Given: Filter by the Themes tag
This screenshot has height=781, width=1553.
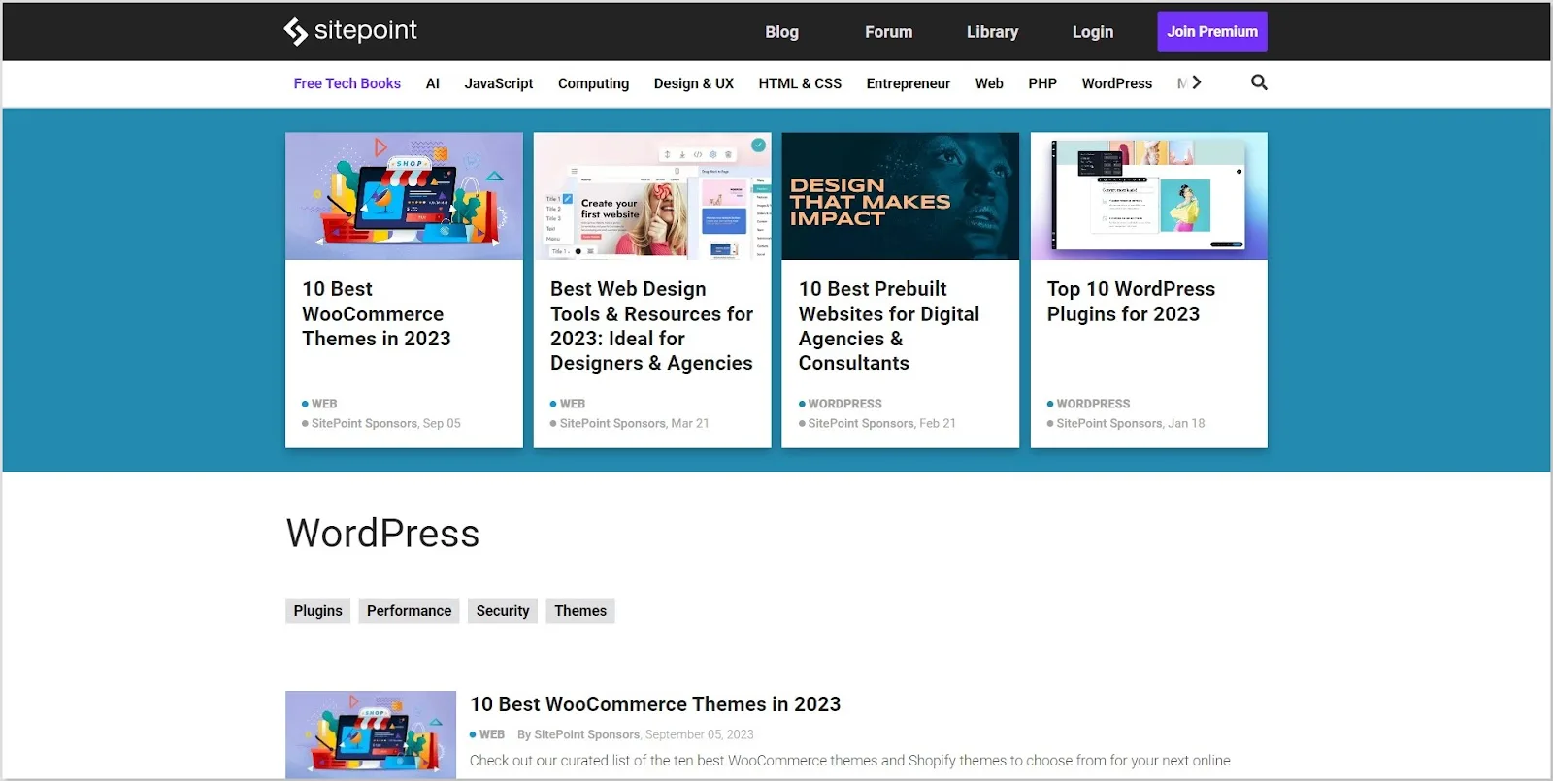Looking at the screenshot, I should pos(580,611).
